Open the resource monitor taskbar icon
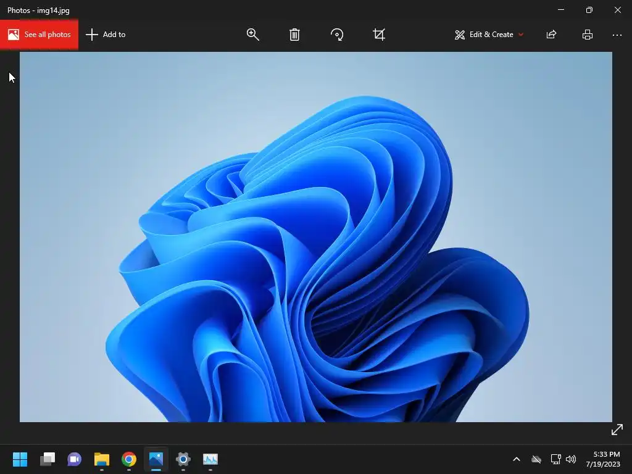Viewport: 632px width, 474px height. 210,459
